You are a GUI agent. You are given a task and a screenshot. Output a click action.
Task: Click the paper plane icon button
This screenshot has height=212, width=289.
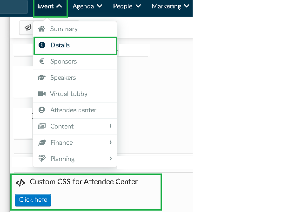pyautogui.click(x=28, y=28)
